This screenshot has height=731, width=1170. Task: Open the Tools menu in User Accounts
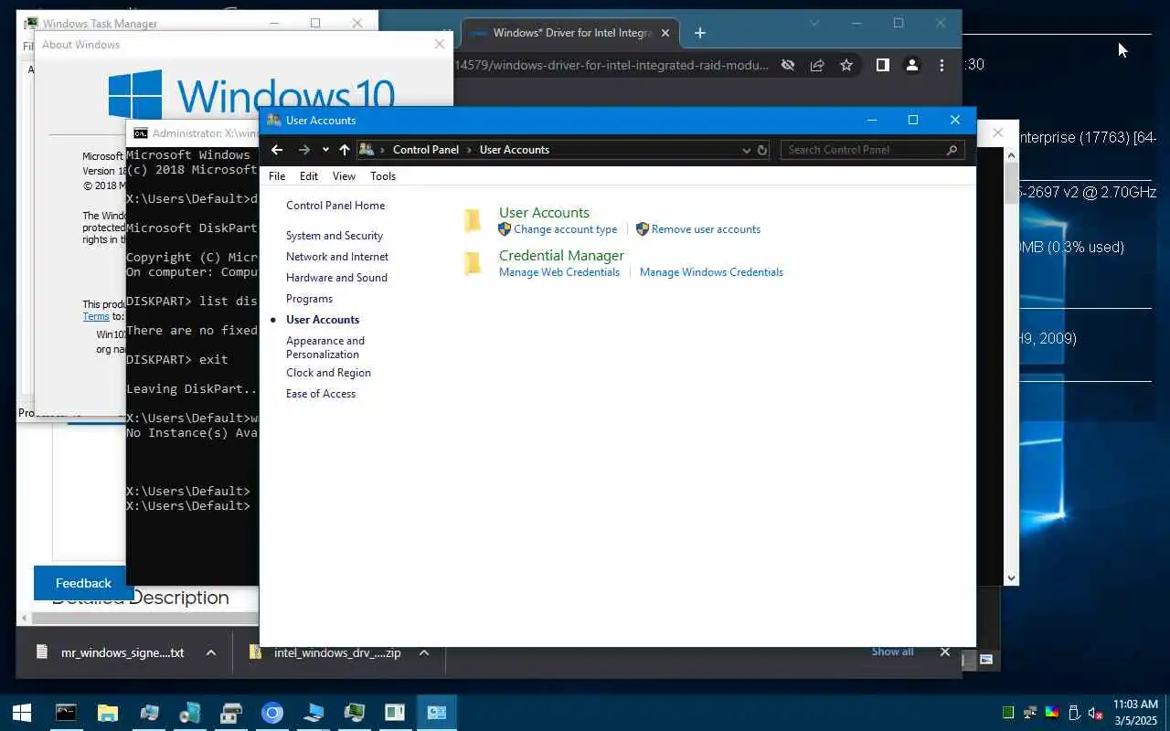[383, 176]
